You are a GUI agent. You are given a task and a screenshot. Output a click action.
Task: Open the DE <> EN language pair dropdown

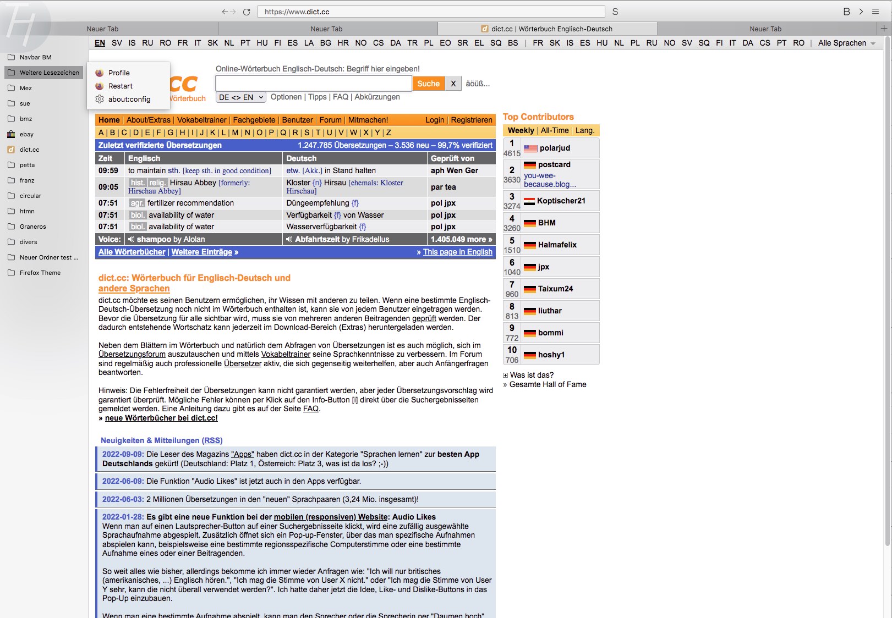click(x=241, y=97)
